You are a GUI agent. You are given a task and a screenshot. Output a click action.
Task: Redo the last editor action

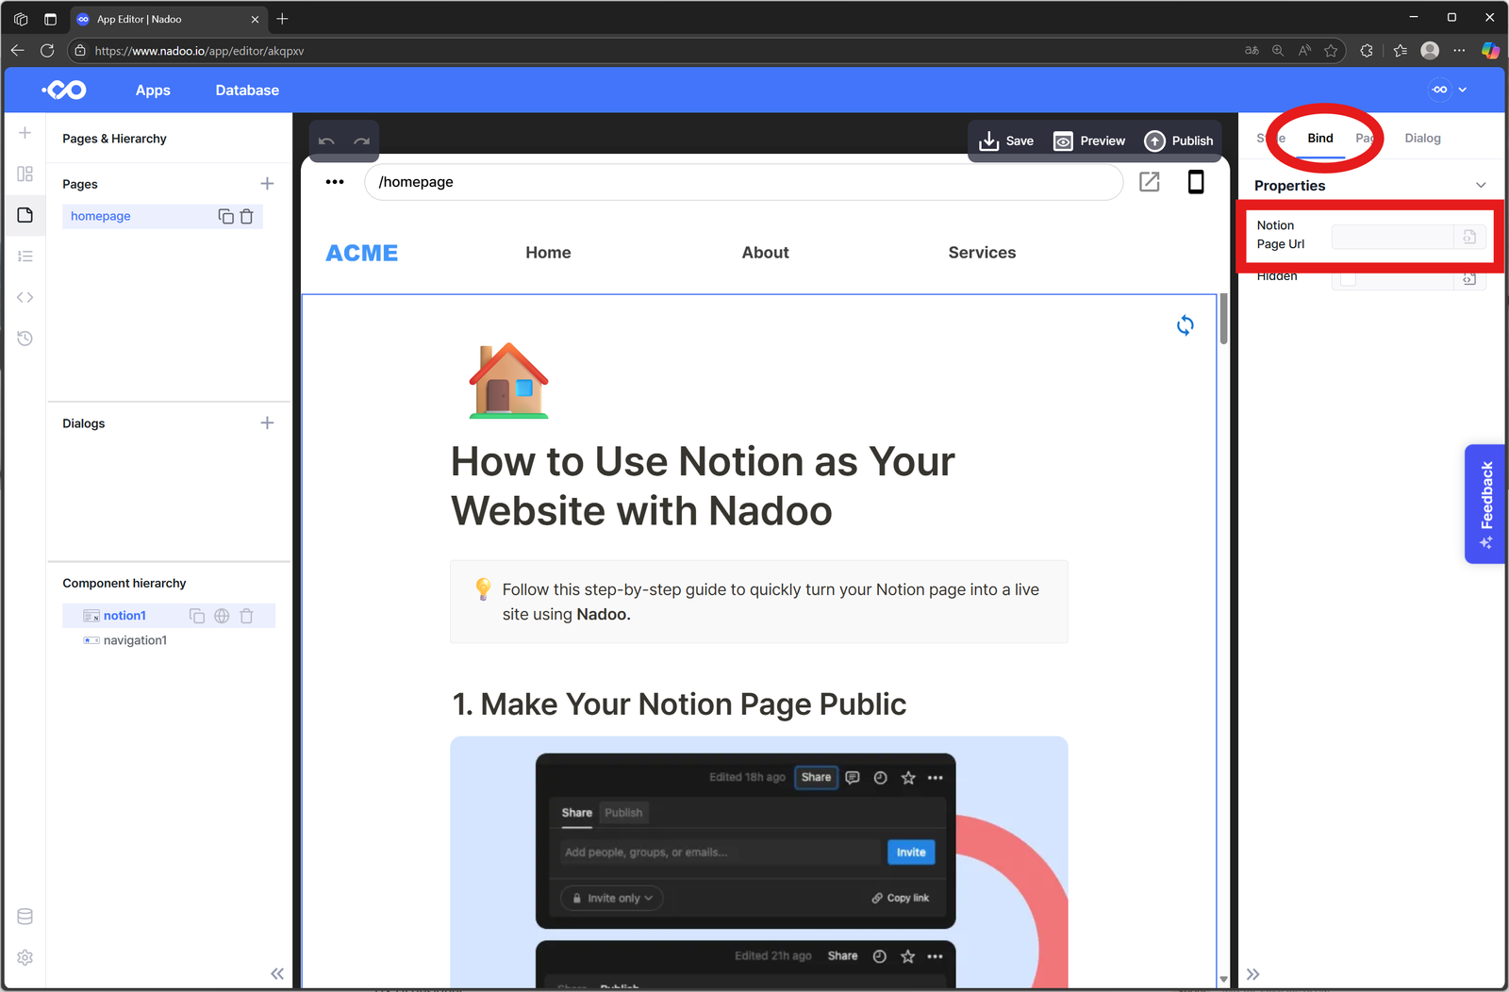361,141
